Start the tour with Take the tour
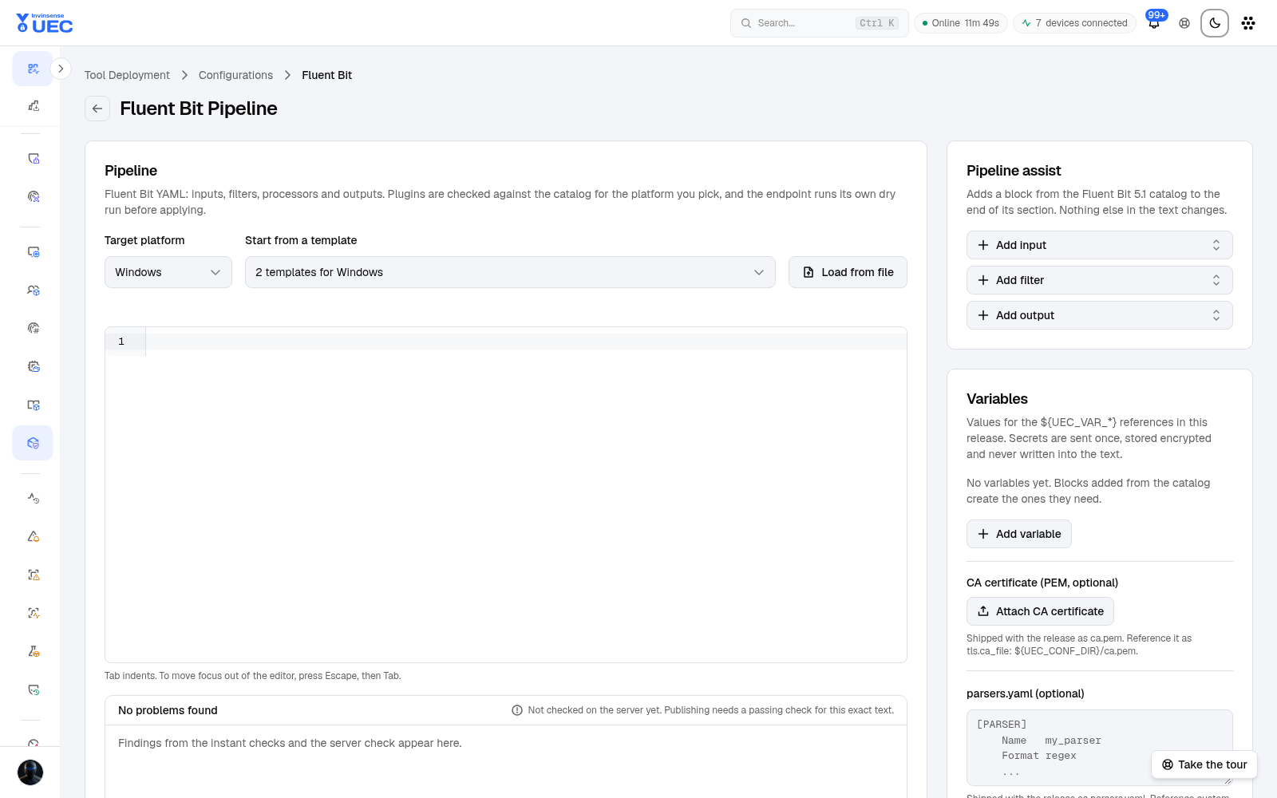1277x798 pixels. click(1204, 764)
